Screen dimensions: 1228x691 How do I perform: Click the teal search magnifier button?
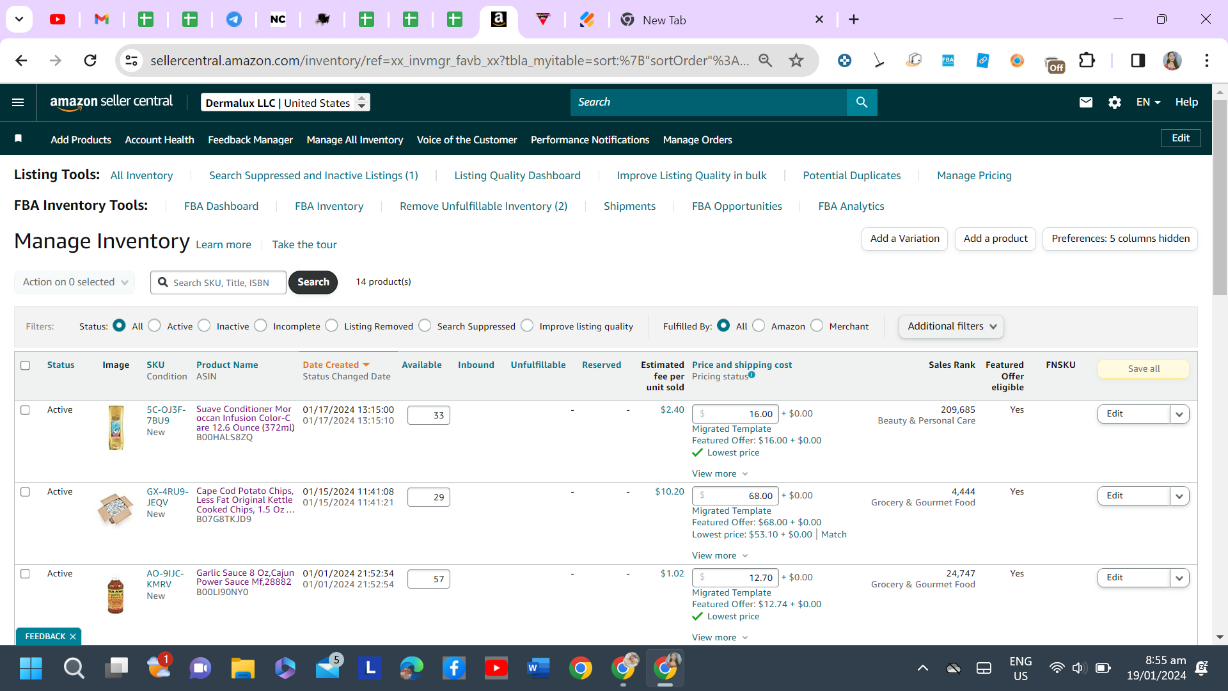pyautogui.click(x=862, y=102)
